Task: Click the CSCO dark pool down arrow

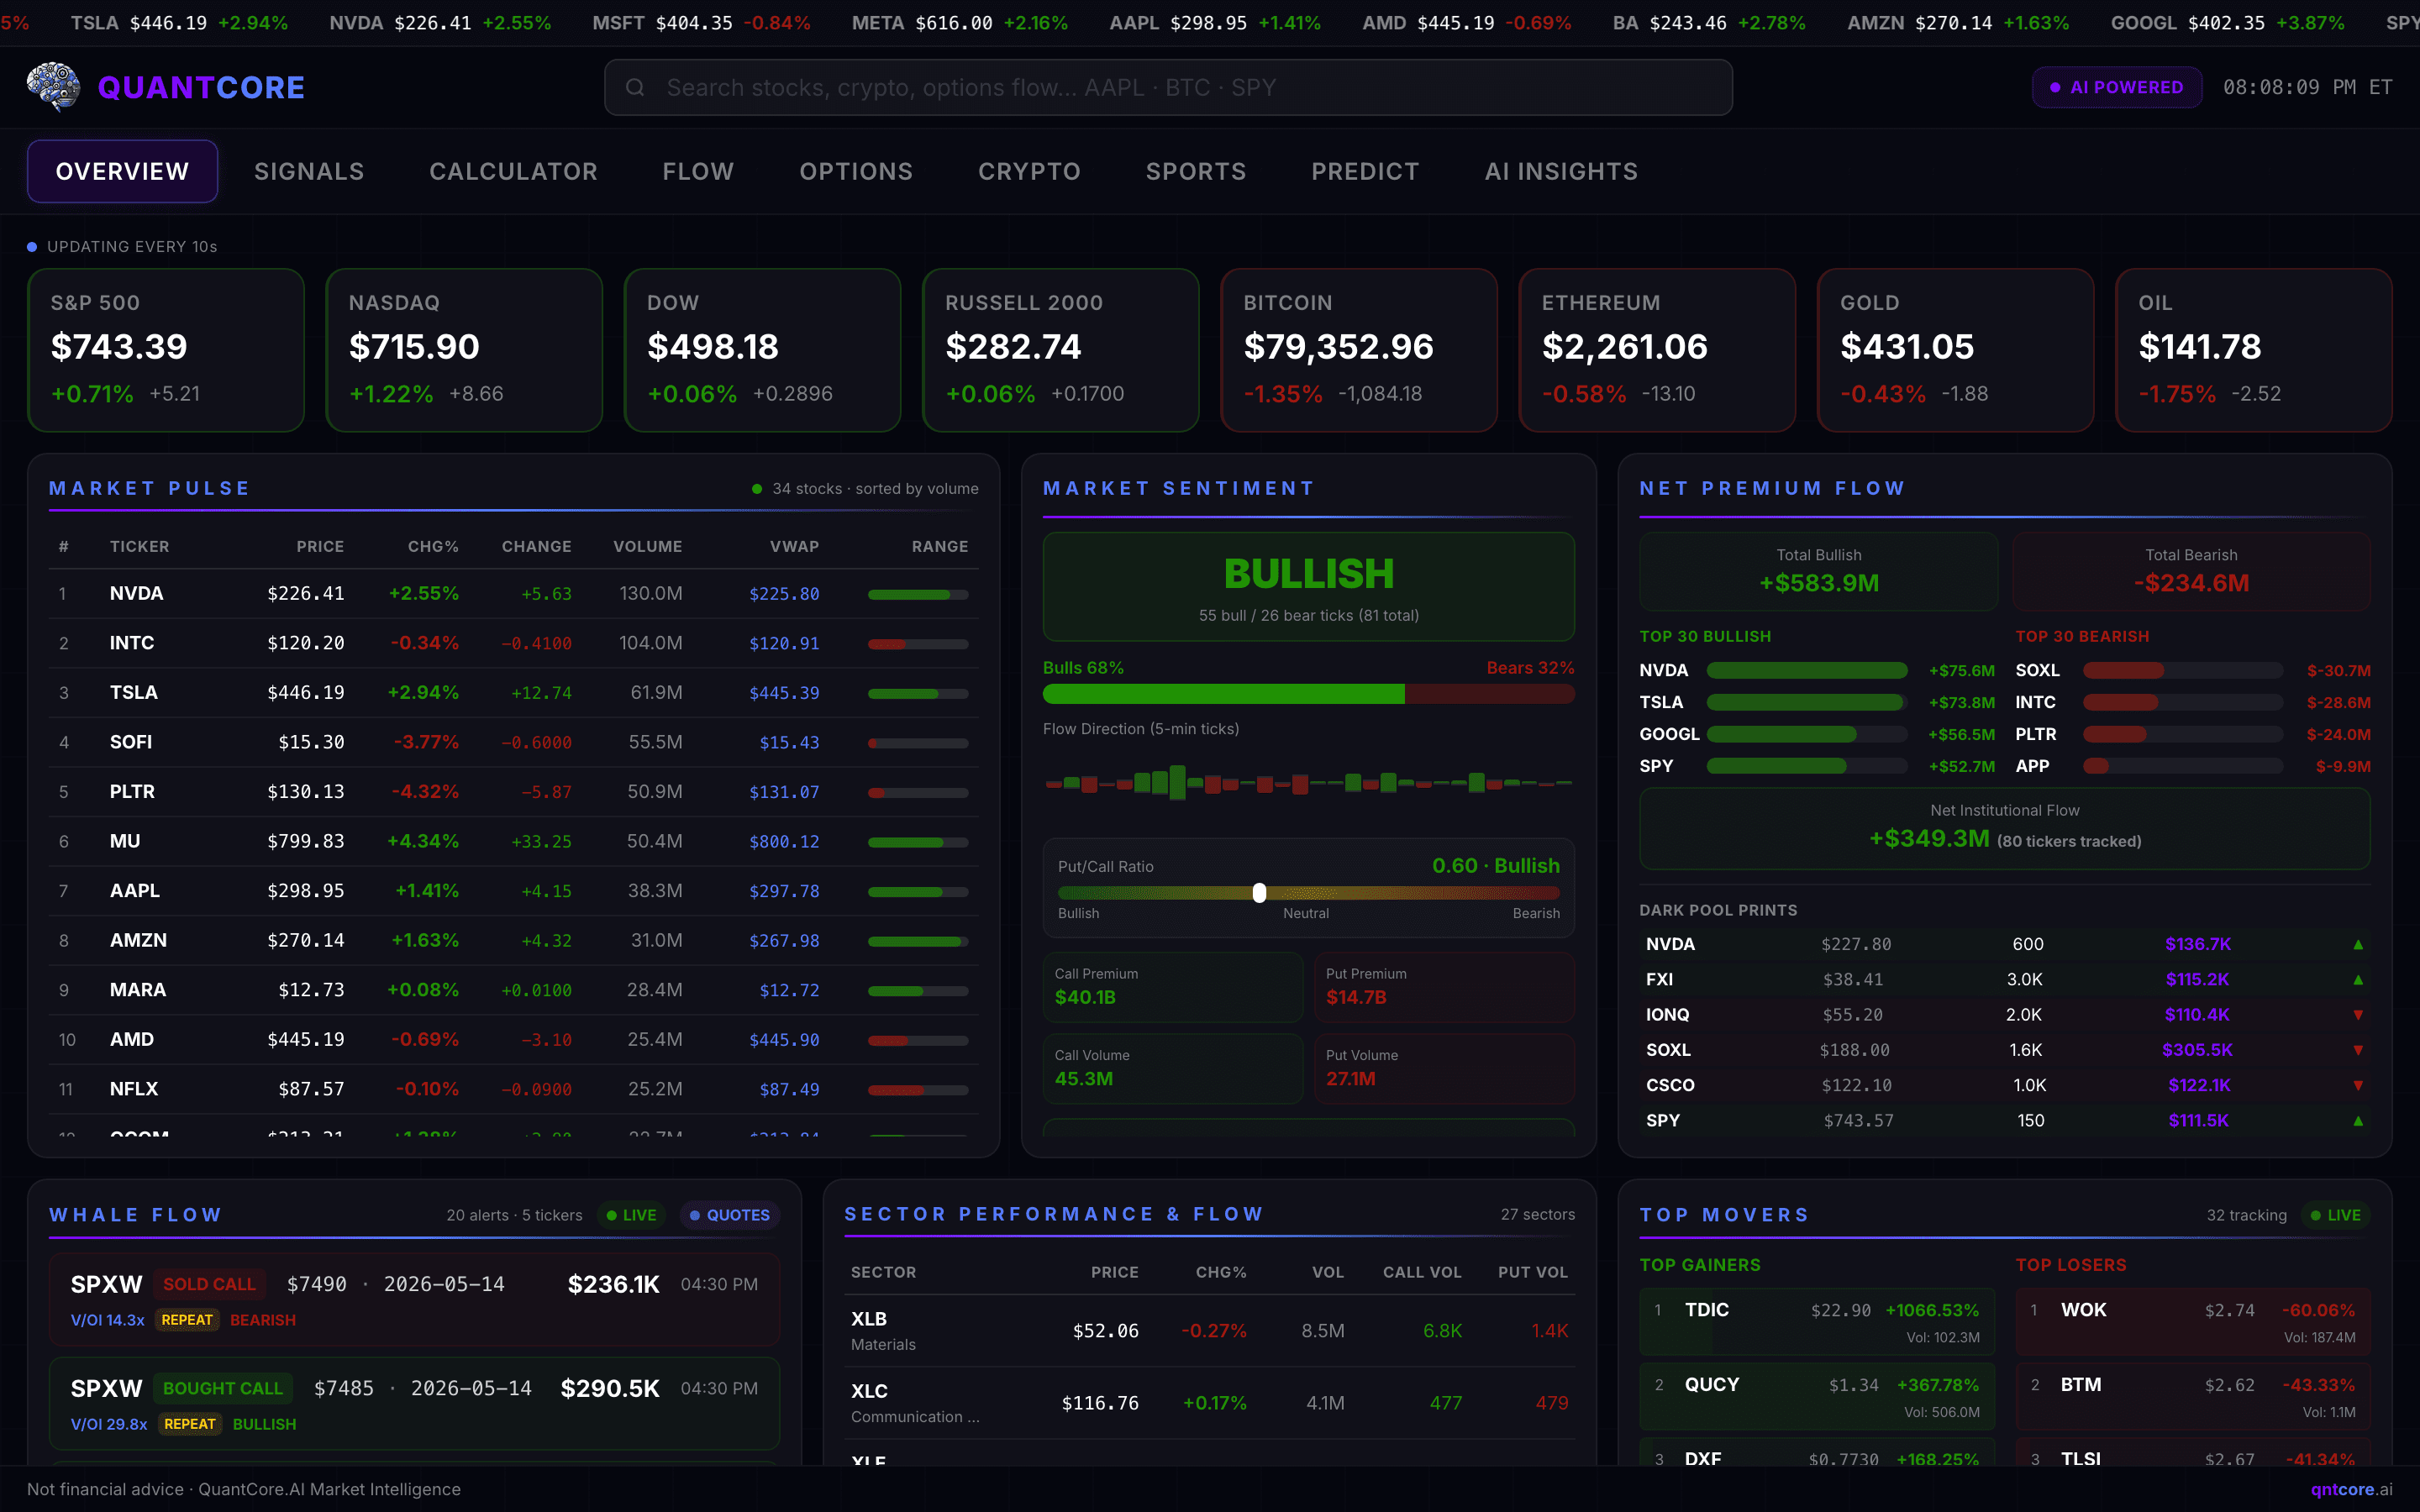Action: point(2358,1085)
